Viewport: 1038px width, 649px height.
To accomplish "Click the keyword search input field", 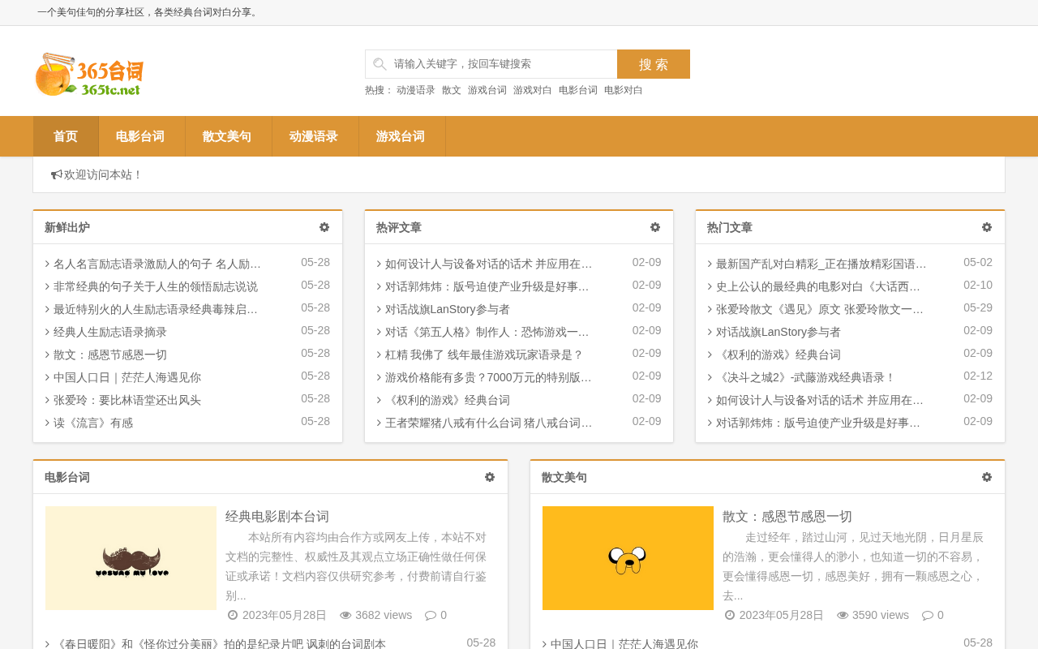I will pyautogui.click(x=491, y=64).
